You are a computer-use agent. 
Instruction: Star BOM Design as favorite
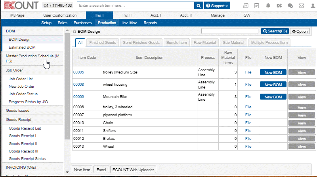[74, 32]
